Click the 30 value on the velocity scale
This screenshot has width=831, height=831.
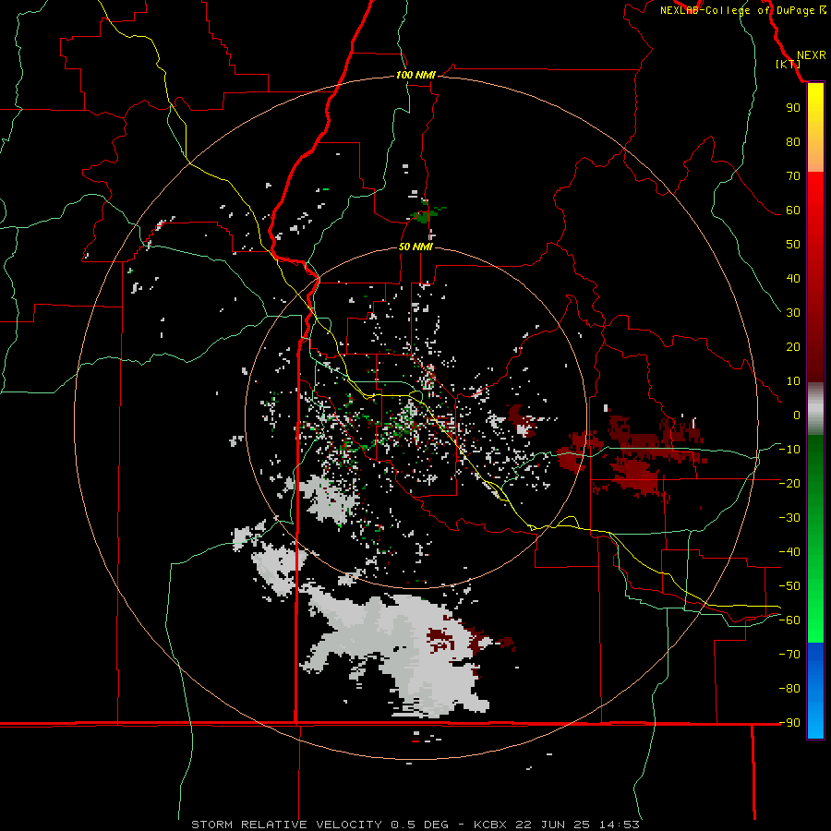(x=793, y=313)
